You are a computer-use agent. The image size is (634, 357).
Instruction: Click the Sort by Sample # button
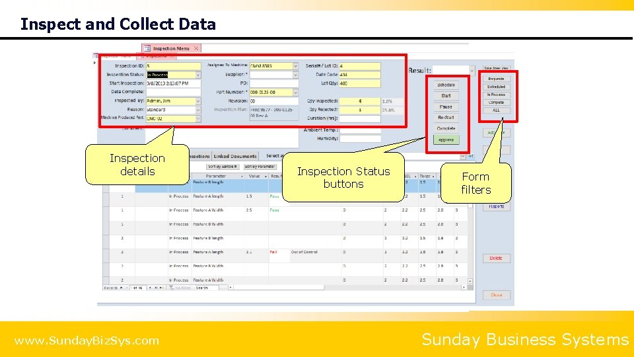pyautogui.click(x=223, y=167)
